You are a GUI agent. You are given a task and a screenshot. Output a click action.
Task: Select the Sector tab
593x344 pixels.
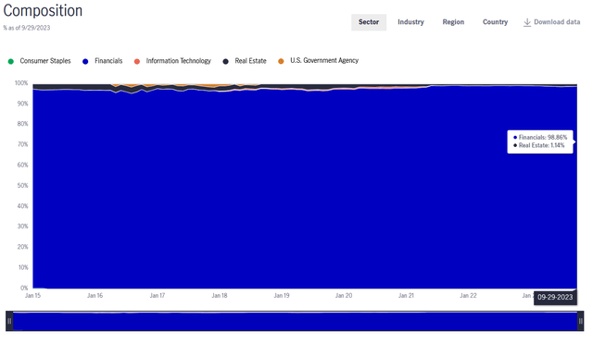pyautogui.click(x=369, y=22)
